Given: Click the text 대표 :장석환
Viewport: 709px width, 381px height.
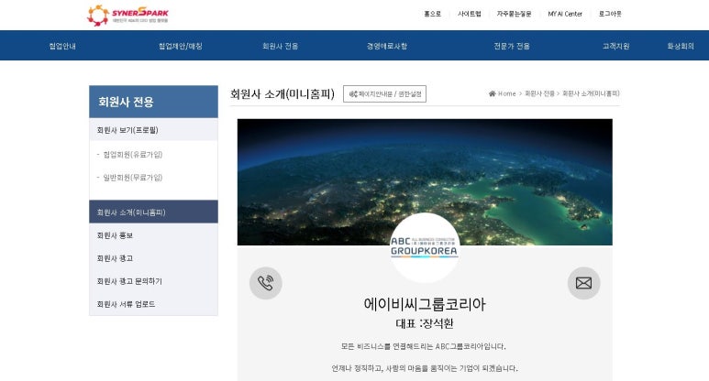Looking at the screenshot, I should click(425, 323).
